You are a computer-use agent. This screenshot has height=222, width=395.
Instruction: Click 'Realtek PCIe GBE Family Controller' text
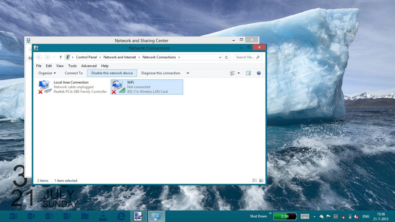tap(80, 91)
